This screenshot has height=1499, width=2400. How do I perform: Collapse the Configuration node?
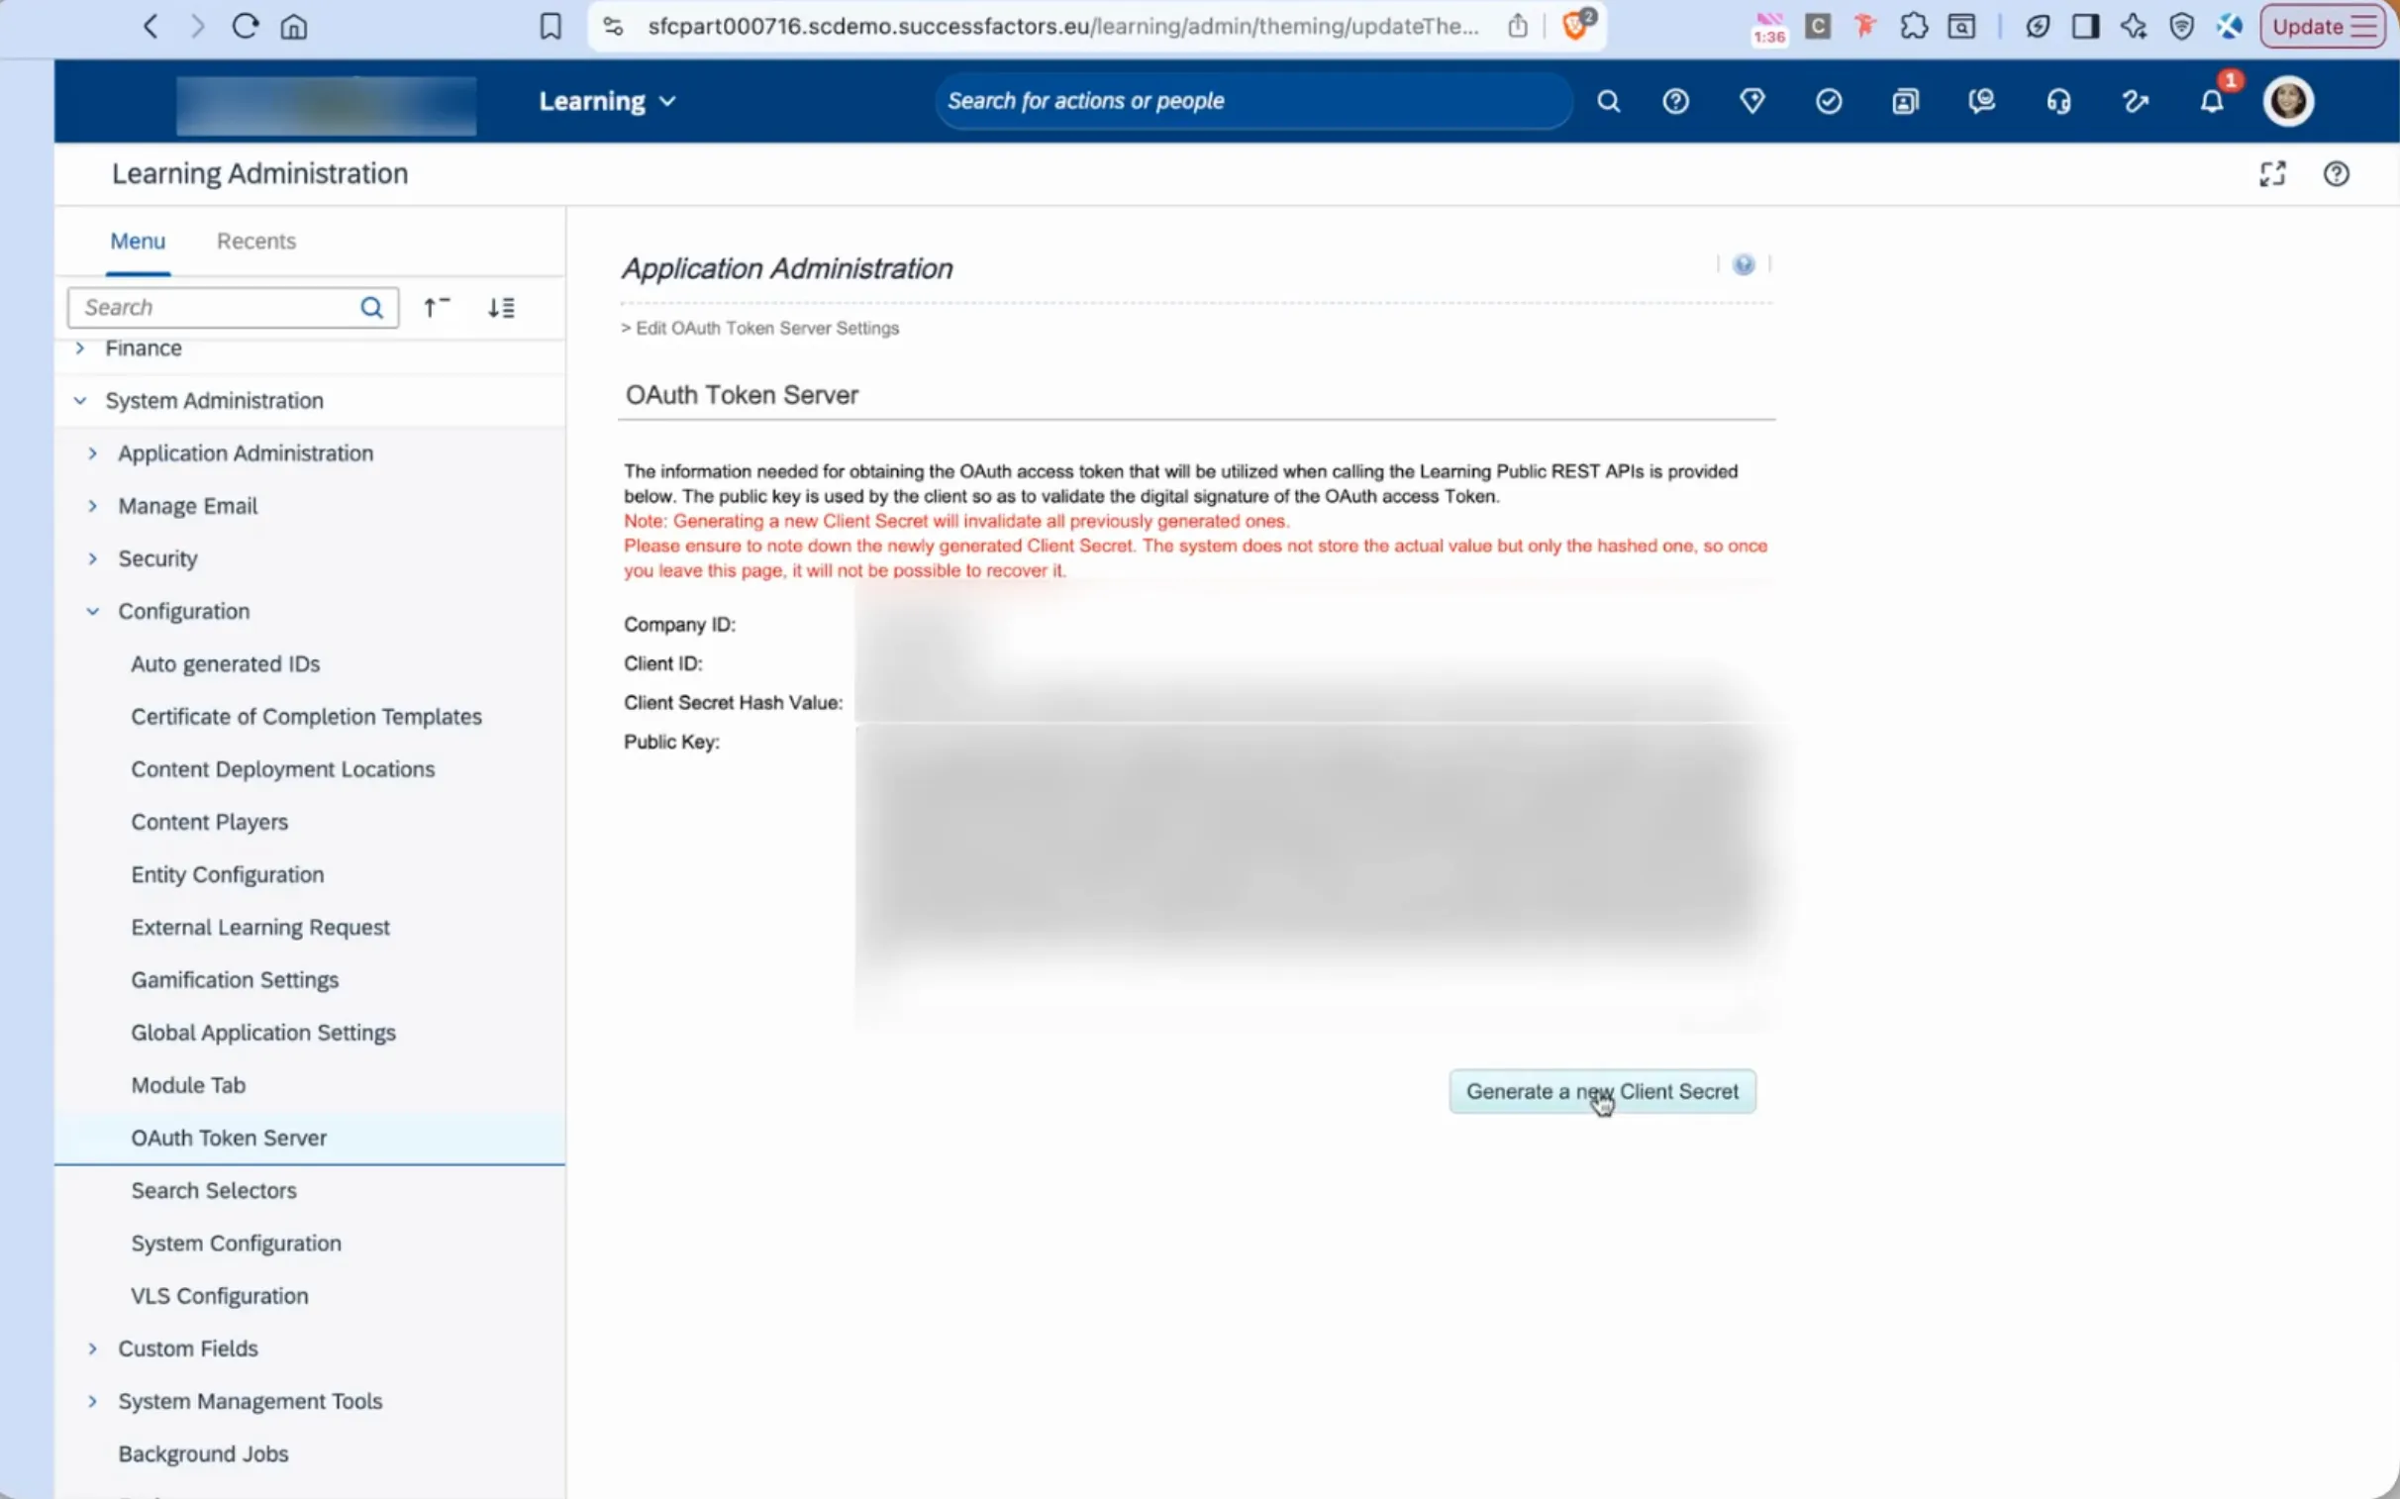(x=93, y=611)
